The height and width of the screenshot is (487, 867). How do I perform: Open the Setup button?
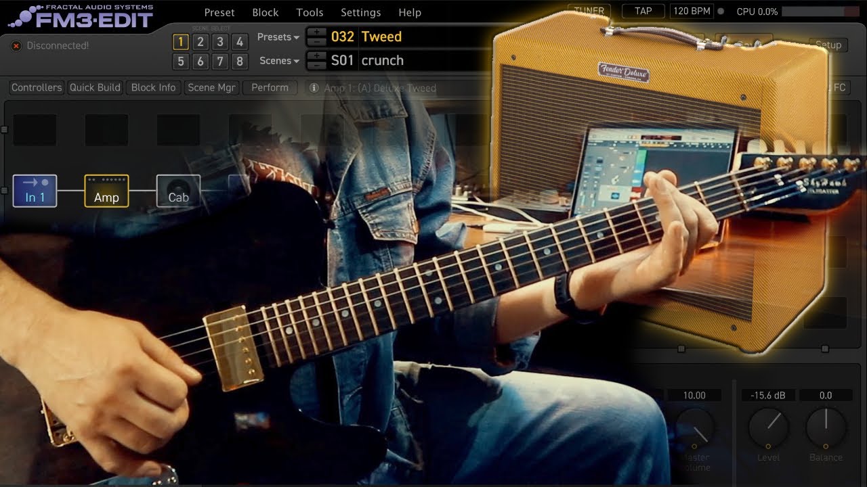point(828,45)
